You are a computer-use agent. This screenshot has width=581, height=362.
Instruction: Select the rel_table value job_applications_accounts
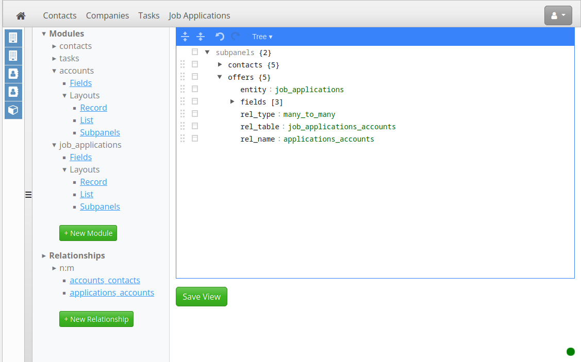point(342,127)
